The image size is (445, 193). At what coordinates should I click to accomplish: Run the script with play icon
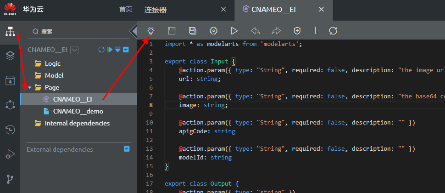(x=234, y=31)
